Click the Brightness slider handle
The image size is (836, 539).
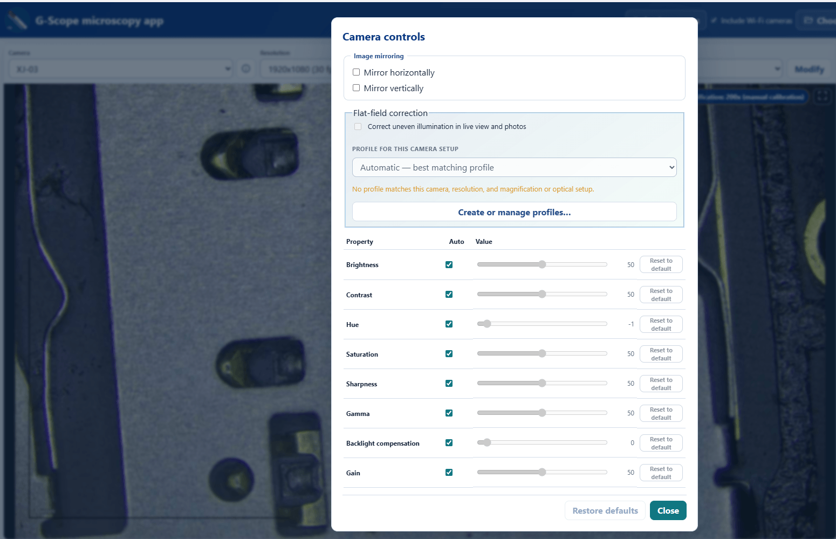point(542,264)
